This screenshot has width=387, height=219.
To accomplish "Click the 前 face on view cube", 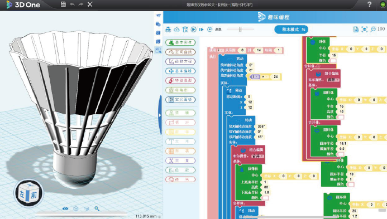I will click(34, 195).
